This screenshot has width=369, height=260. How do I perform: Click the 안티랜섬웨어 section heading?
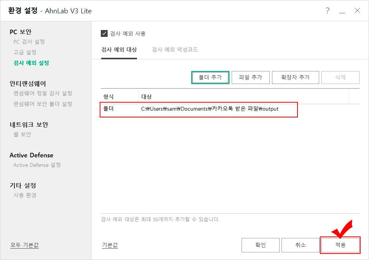(28, 84)
